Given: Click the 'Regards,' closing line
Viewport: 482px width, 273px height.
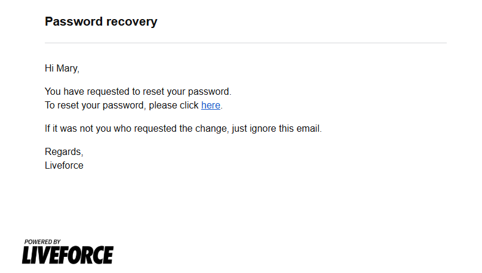Looking at the screenshot, I should [x=64, y=151].
